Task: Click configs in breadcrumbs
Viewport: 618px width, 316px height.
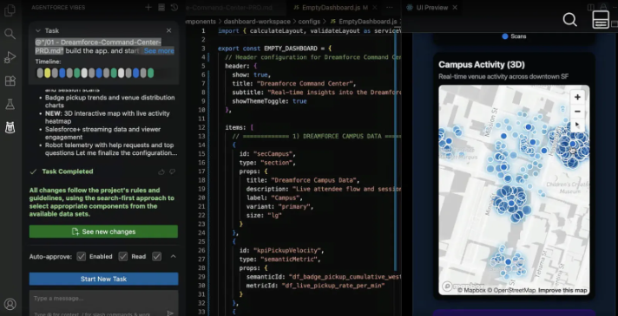Action: click(309, 22)
